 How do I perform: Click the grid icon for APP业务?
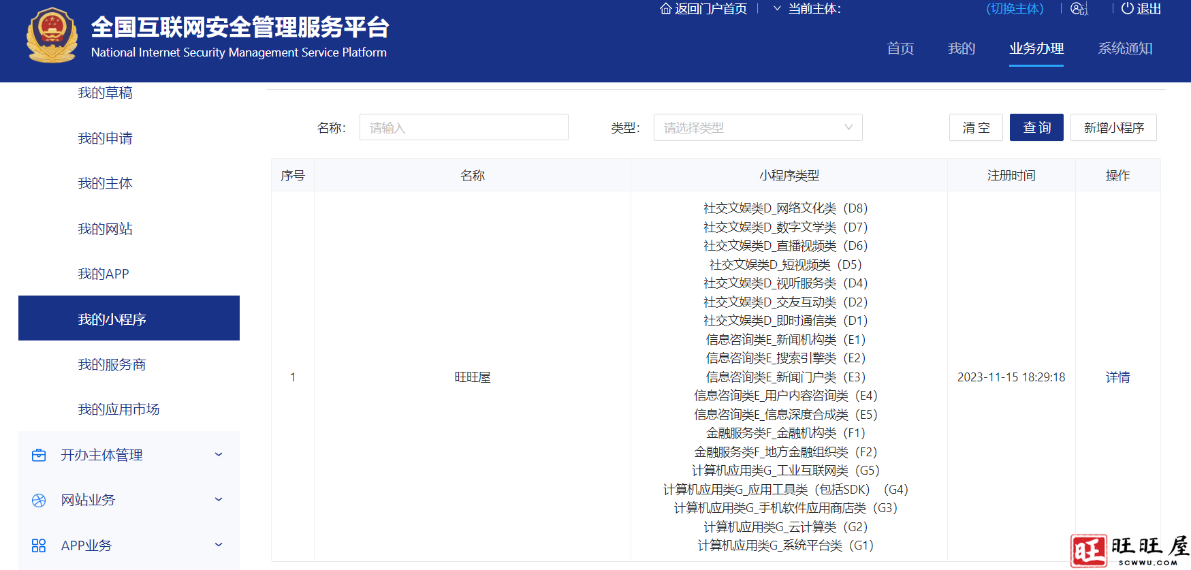(39, 545)
